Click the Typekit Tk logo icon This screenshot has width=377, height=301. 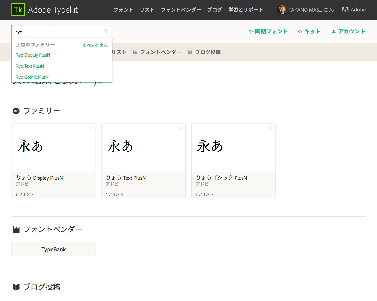coord(18,10)
